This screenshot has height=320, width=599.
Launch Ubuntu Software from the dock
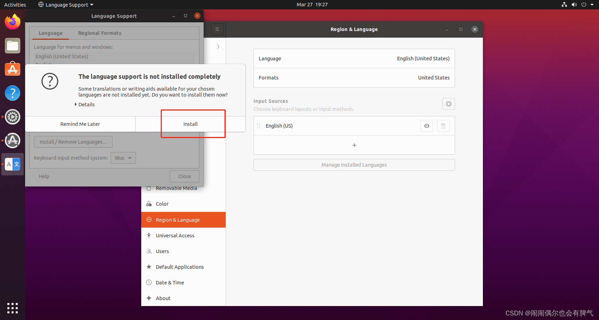(x=13, y=69)
